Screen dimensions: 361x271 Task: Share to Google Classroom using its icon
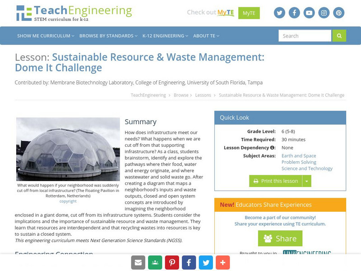(x=154, y=262)
